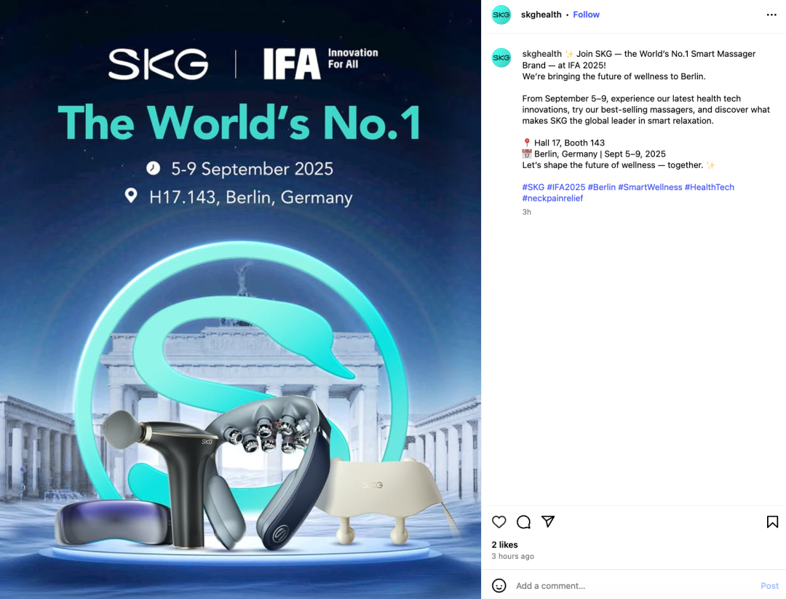
Task: Open comments via speech bubble icon
Action: 523,522
